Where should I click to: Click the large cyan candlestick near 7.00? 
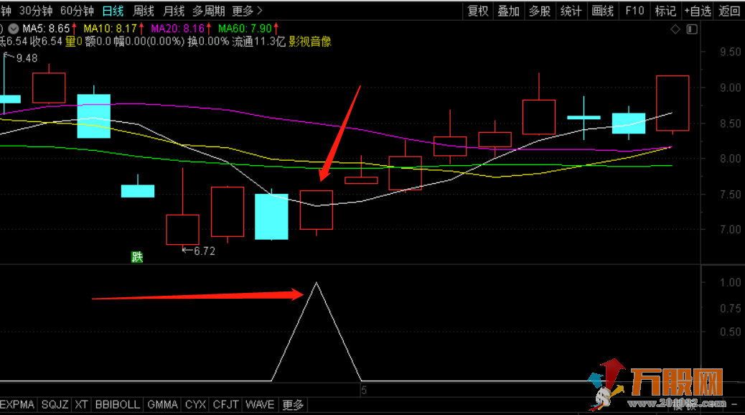pyautogui.click(x=271, y=216)
